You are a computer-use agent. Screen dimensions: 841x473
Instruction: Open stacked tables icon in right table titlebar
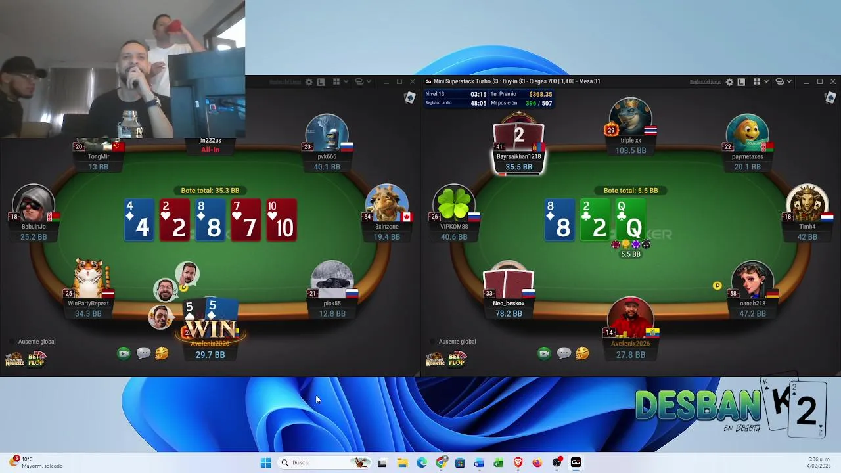pyautogui.click(x=779, y=82)
